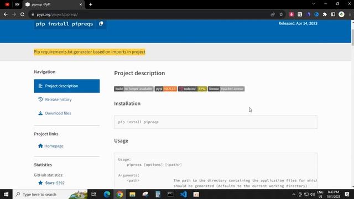This screenshot has height=199, width=354.
Task: Open the Windows notification center
Action: coord(347,194)
